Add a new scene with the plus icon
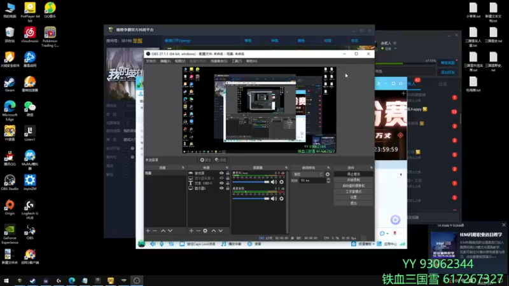 click(x=148, y=231)
